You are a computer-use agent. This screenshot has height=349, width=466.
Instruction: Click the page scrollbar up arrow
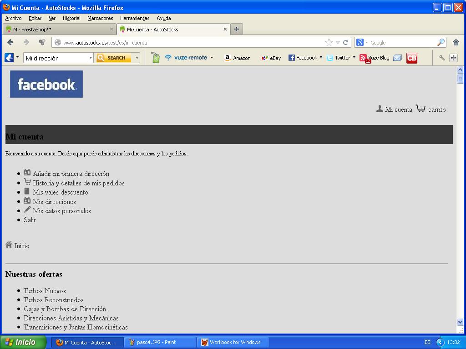click(460, 70)
